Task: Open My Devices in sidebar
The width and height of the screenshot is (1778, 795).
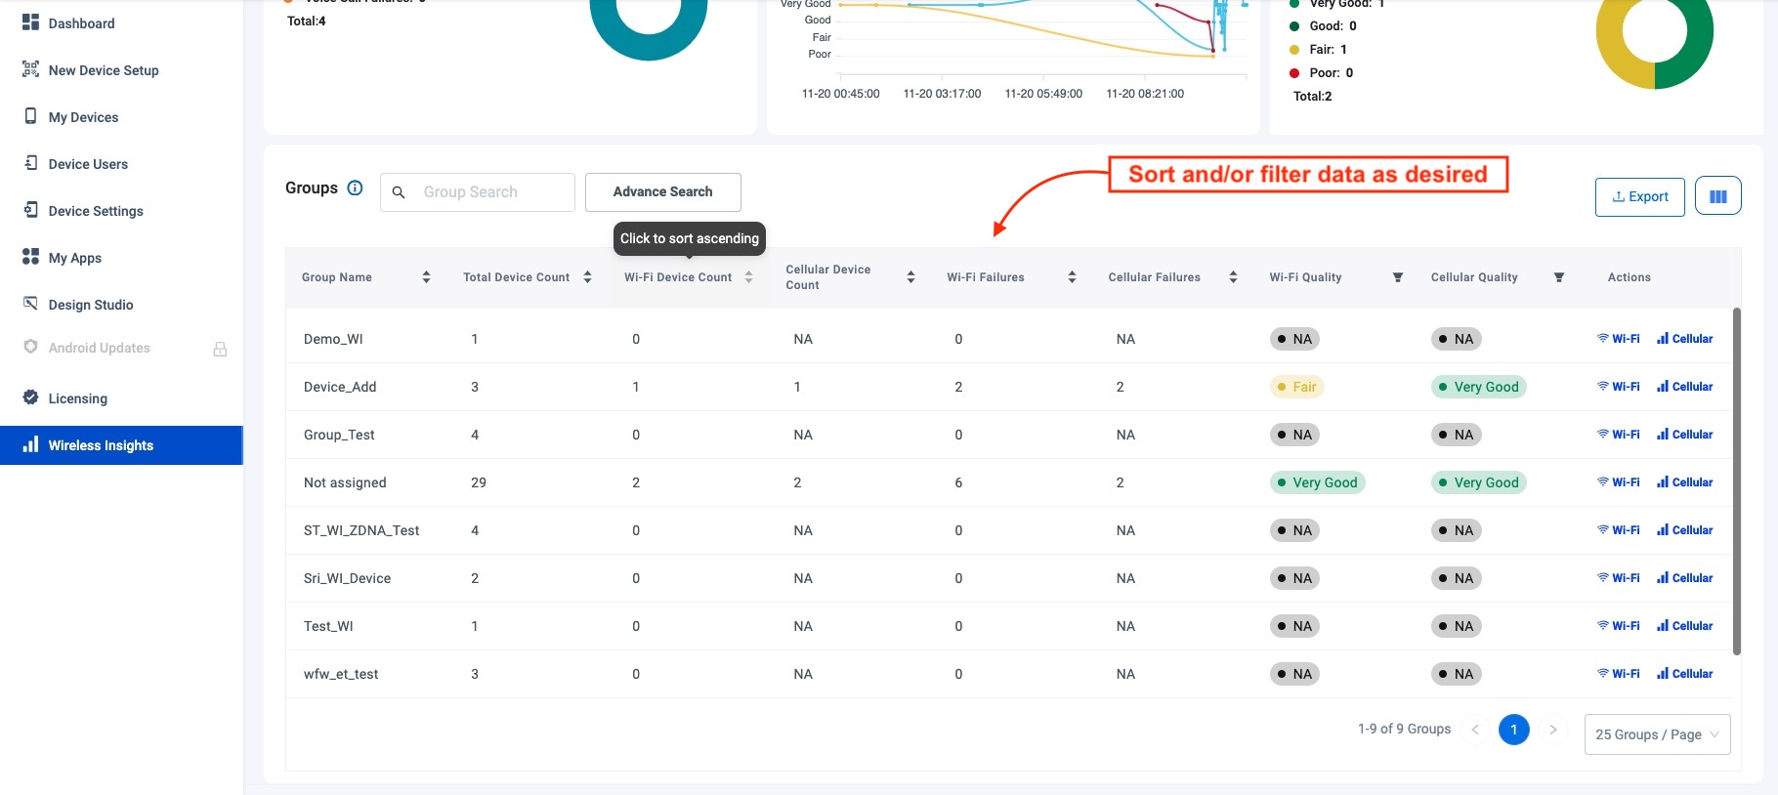Action: tap(83, 117)
